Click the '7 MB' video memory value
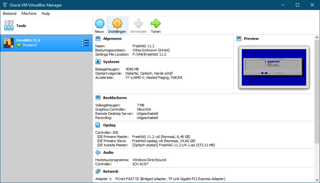The image size is (320, 183). tap(141, 105)
